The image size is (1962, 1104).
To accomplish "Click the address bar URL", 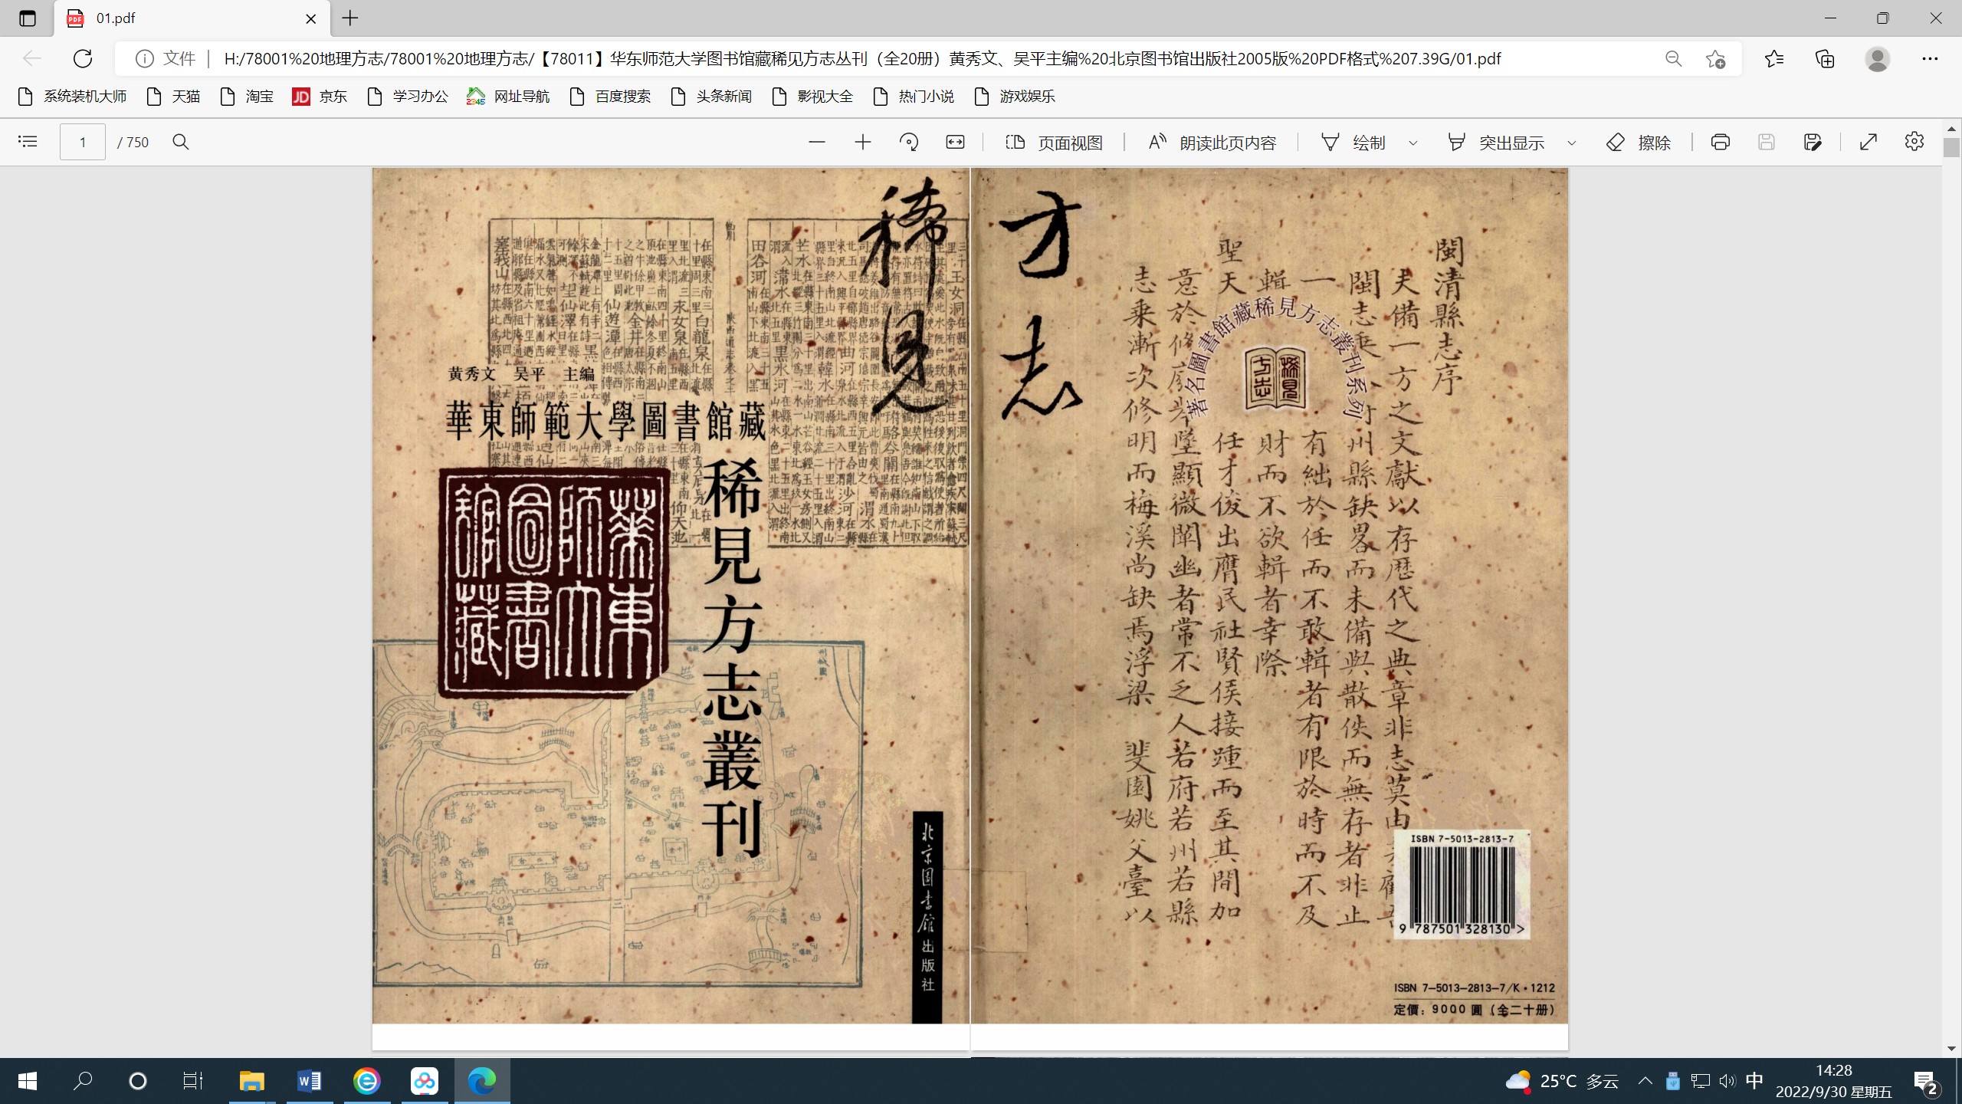I will pos(862,58).
